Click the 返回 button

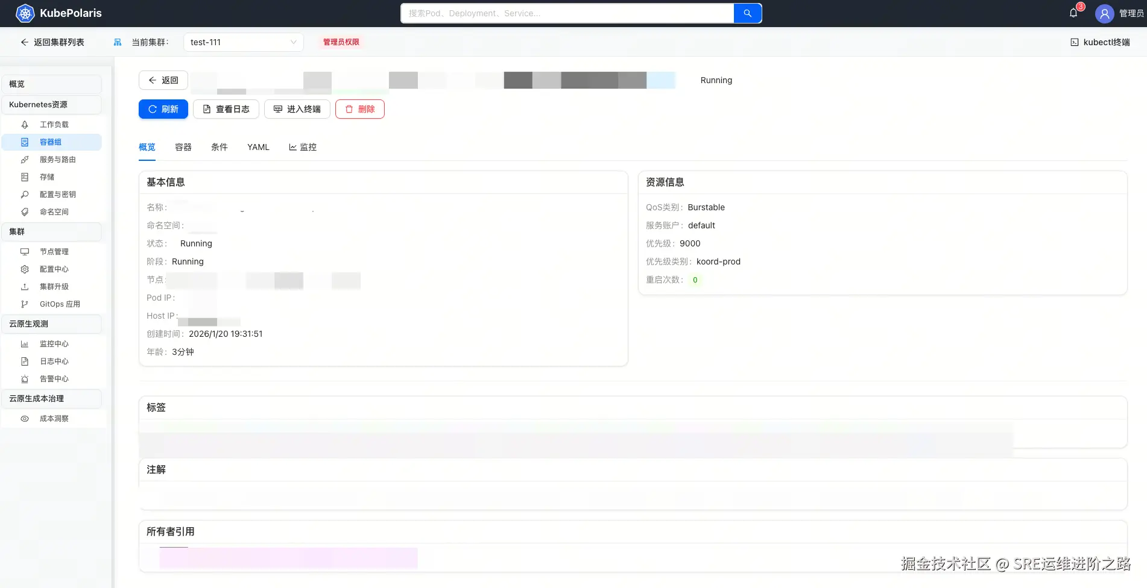(163, 80)
